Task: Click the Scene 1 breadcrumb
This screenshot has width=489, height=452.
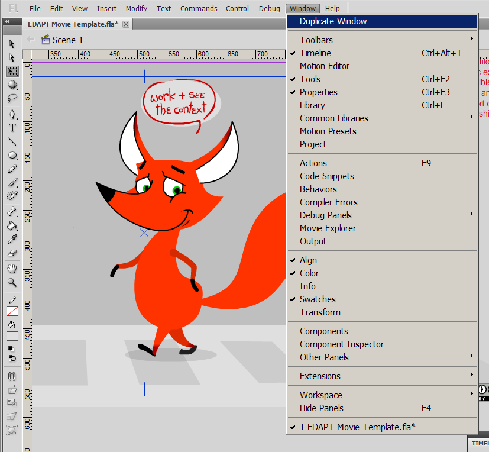Action: [x=67, y=40]
